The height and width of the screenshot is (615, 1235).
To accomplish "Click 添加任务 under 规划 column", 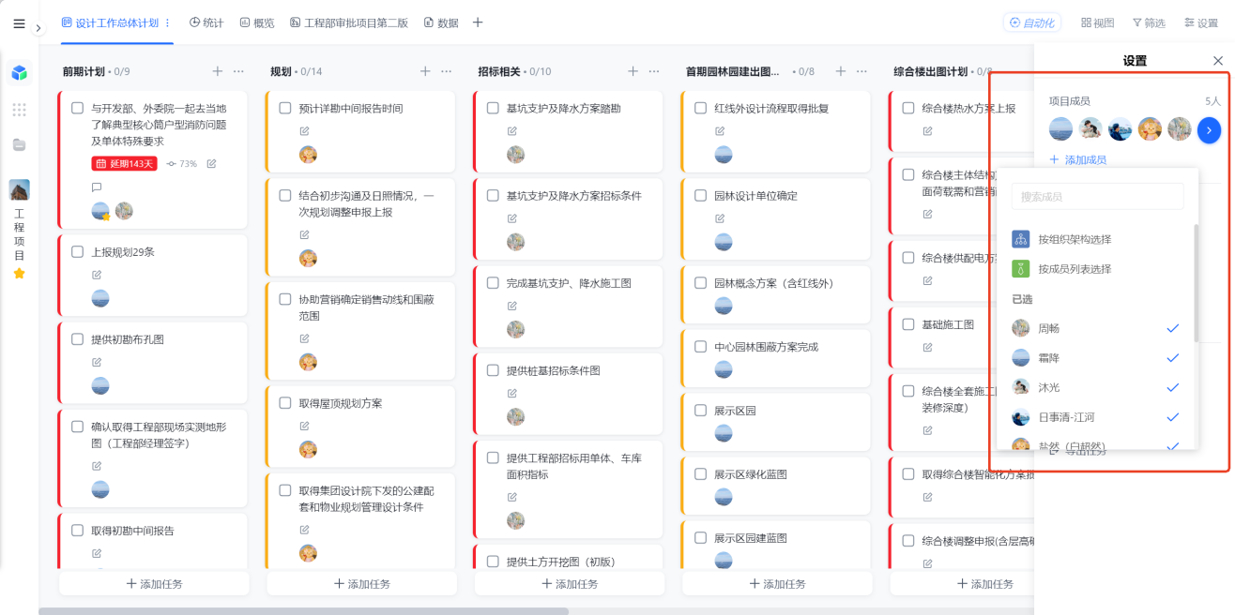I will pos(362,584).
